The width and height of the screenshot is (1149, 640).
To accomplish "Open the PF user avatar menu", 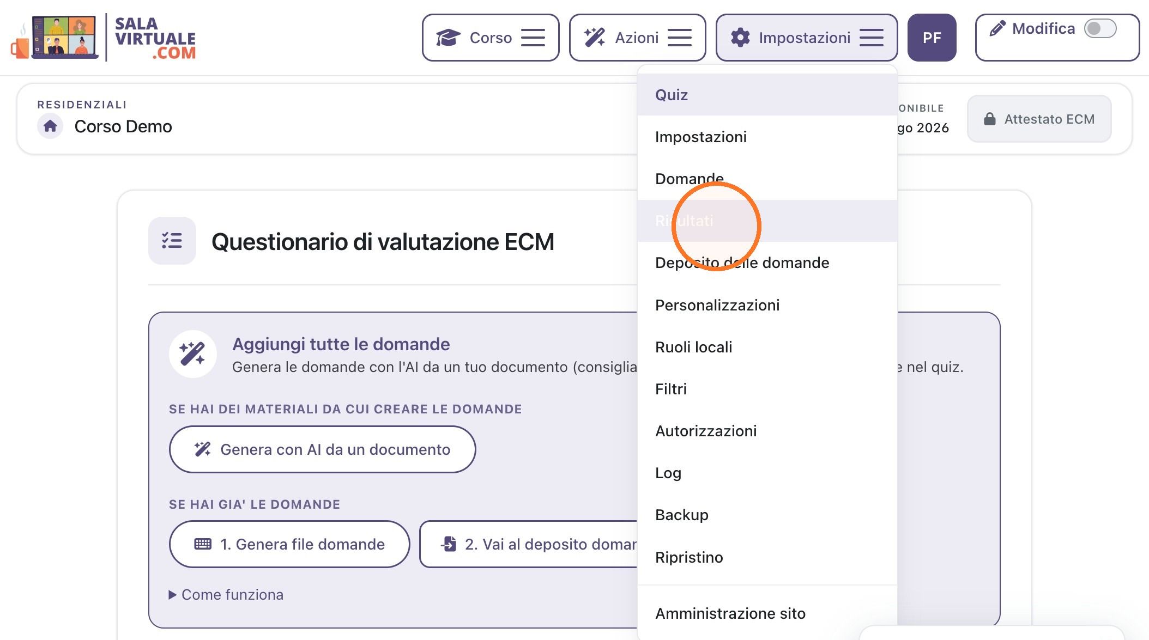I will [x=932, y=38].
